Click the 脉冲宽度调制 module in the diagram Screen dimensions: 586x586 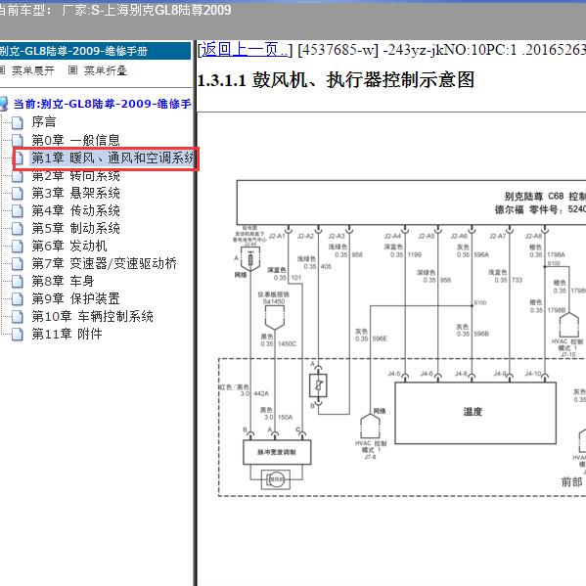[x=277, y=452]
